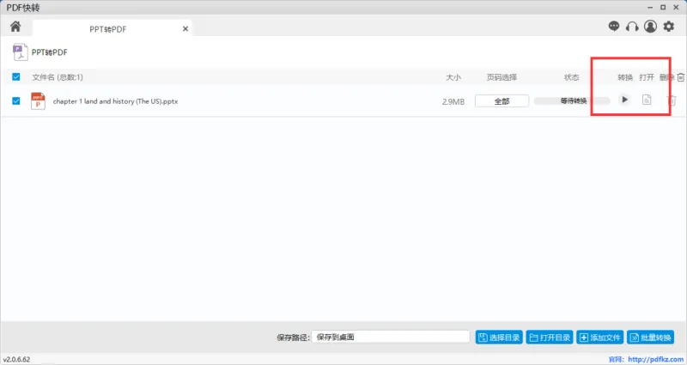The width and height of the screenshot is (687, 365).
Task: Click the PPT转PDF page logo icon
Action: pyautogui.click(x=20, y=52)
